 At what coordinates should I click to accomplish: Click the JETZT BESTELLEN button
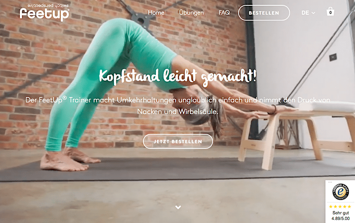(178, 141)
